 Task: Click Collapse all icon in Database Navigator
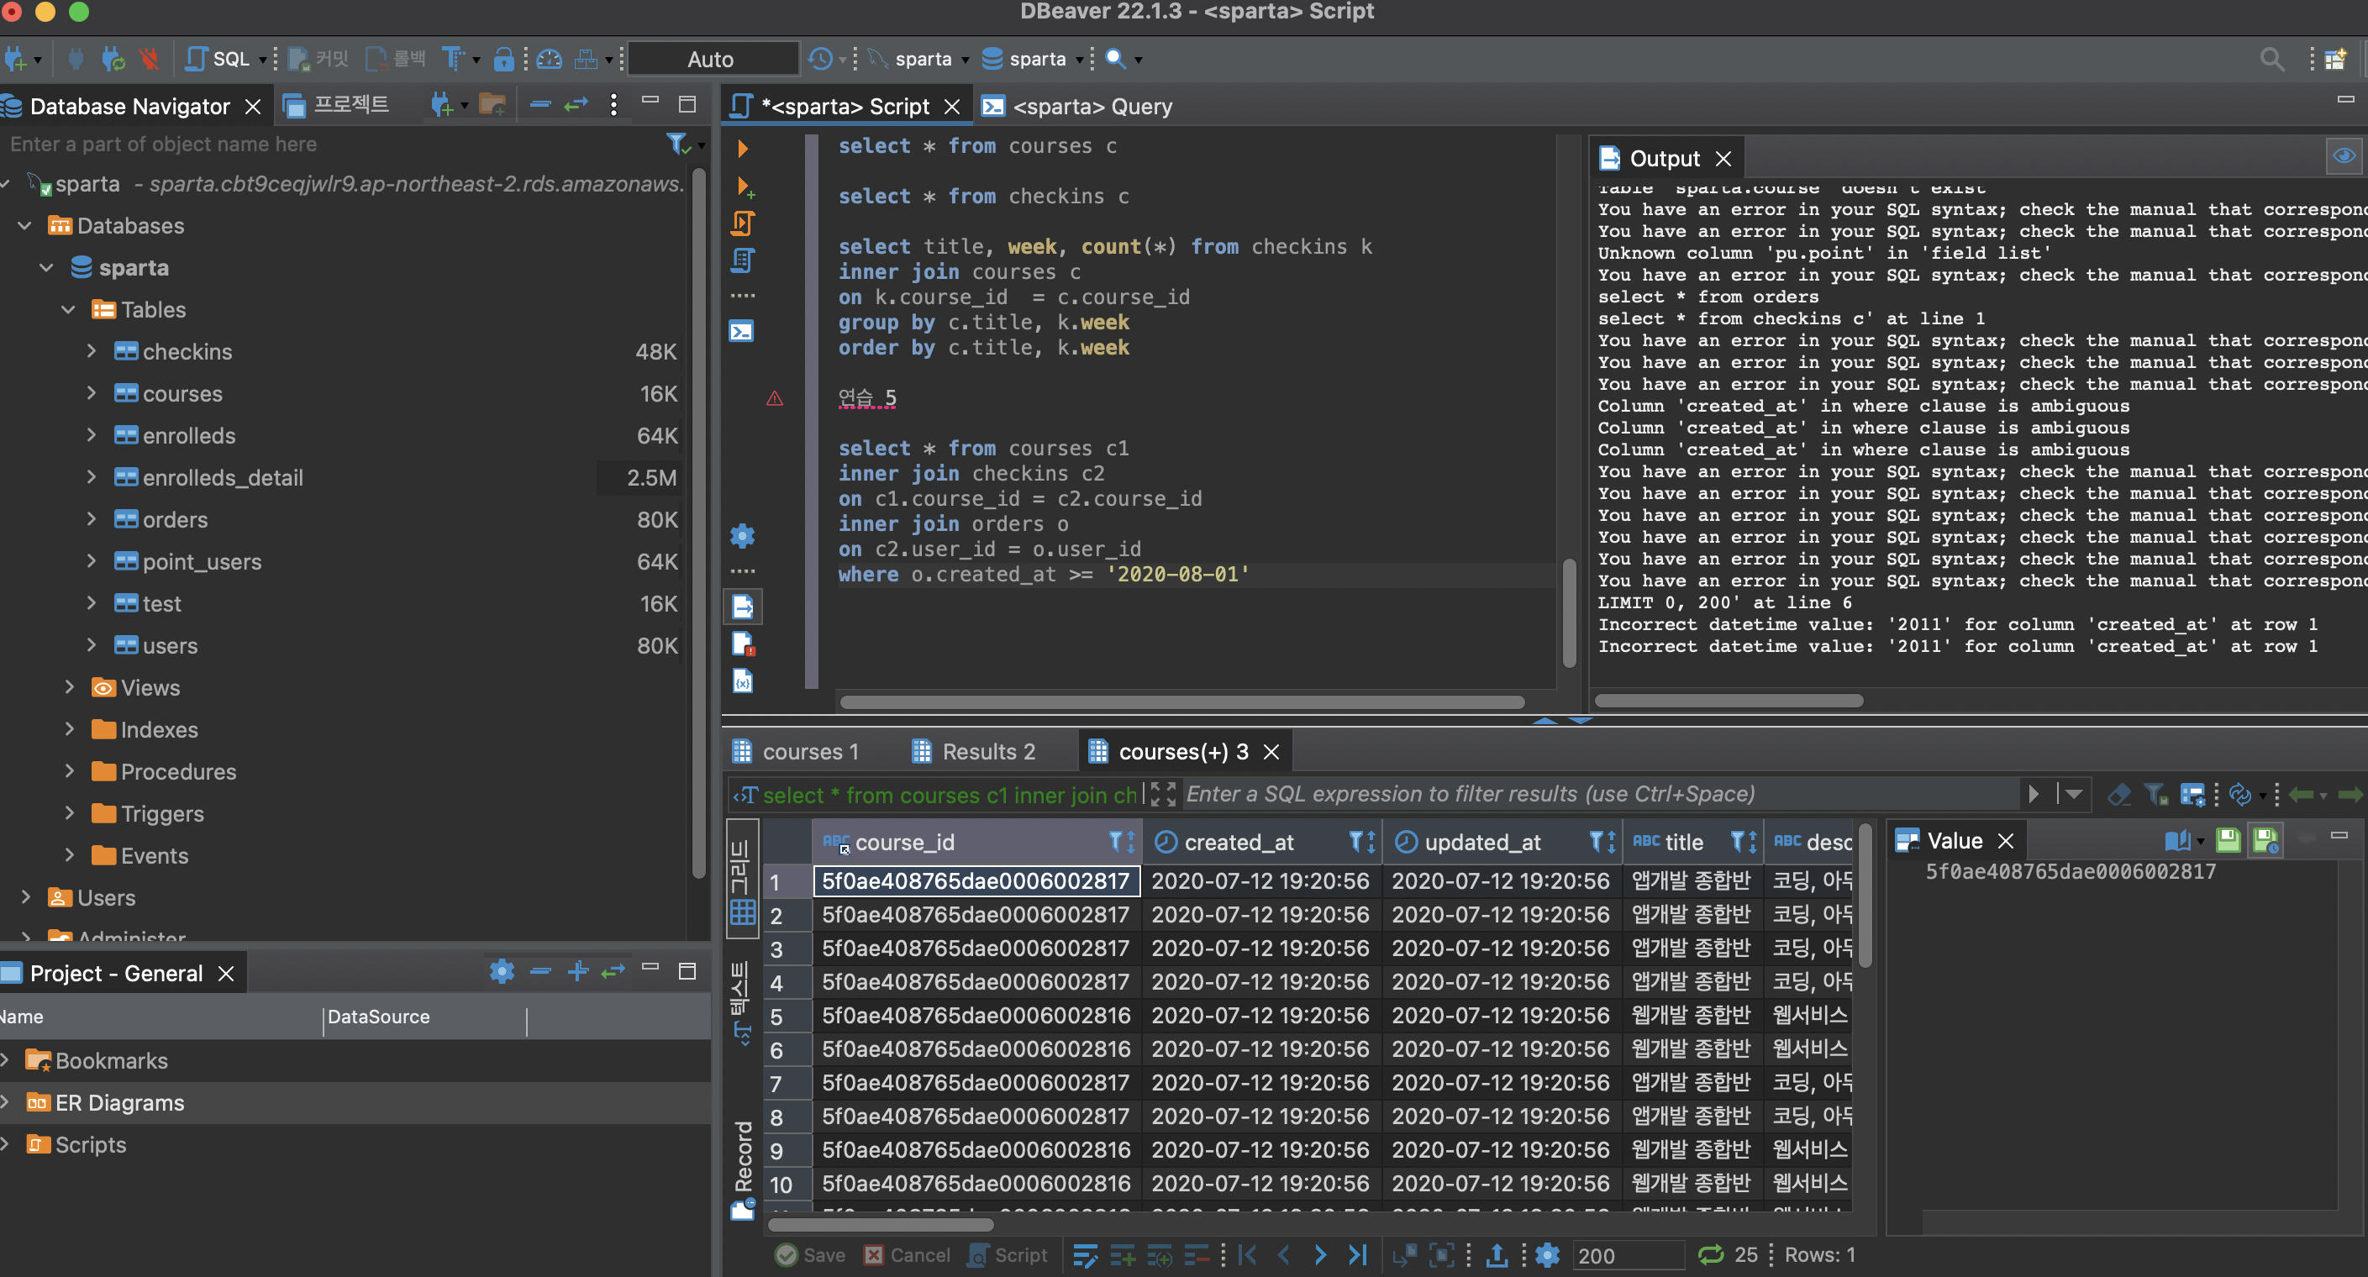540,105
